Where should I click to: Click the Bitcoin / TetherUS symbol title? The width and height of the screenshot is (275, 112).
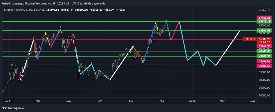[16, 10]
